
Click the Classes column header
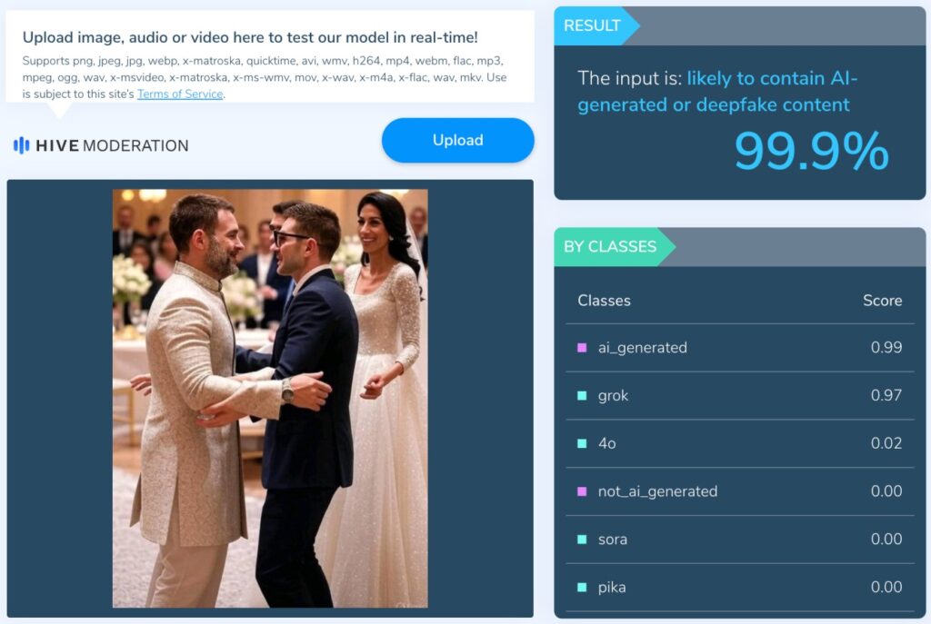[x=604, y=301]
